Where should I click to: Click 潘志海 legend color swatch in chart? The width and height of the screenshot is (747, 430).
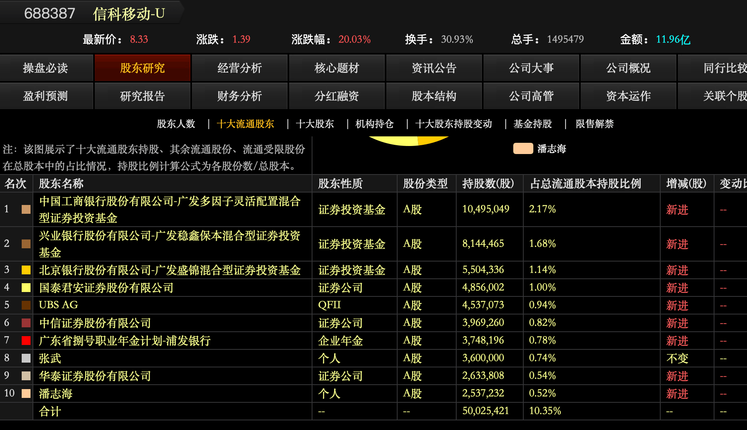click(x=523, y=149)
